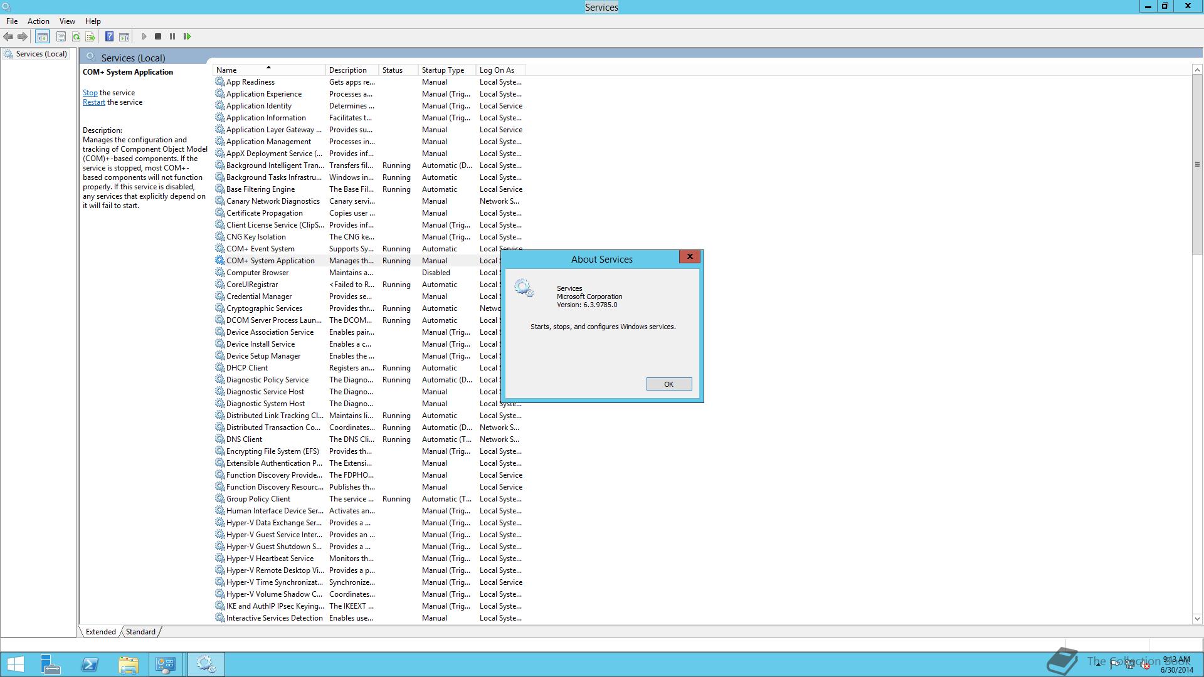Select the COM+ Event System service
1204x677 pixels.
[x=369, y=248]
